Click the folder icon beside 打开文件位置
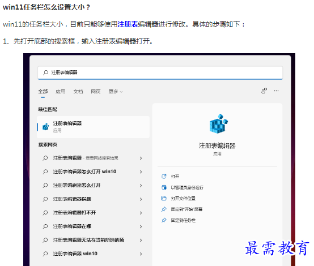Image resolution: width=314 pixels, height=266 pixels. click(x=164, y=198)
